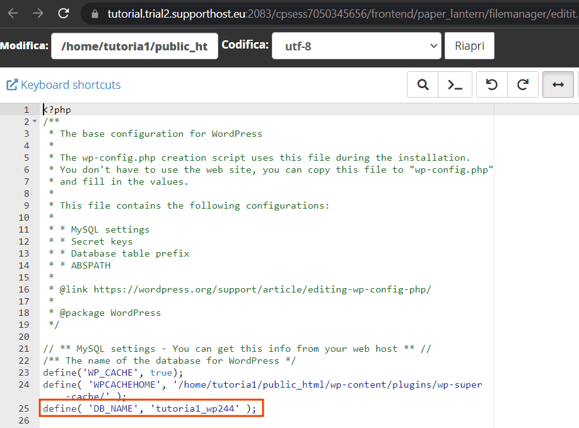Image resolution: width=579 pixels, height=428 pixels.
Task: Reload the browser page
Action: [64, 14]
